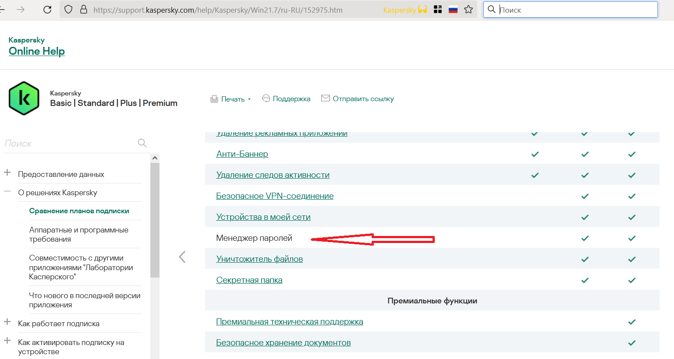Open Безопасное VPN-соединение link
Viewport: 674px width, 359px height.
coord(275,196)
